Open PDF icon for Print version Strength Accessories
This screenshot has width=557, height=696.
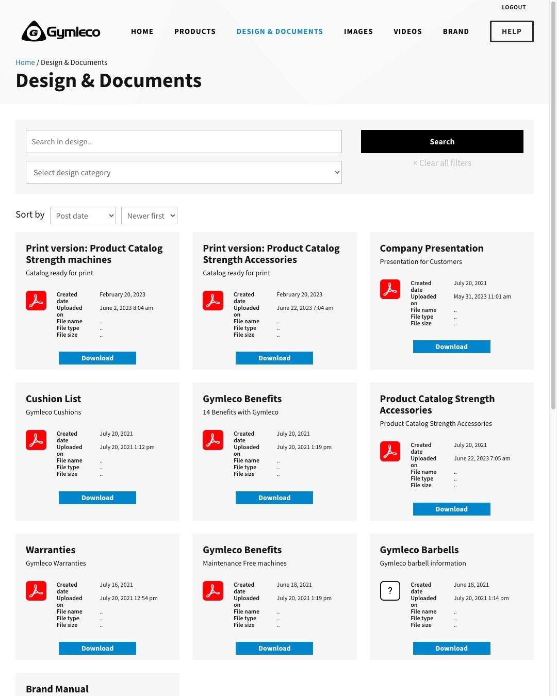click(x=213, y=301)
